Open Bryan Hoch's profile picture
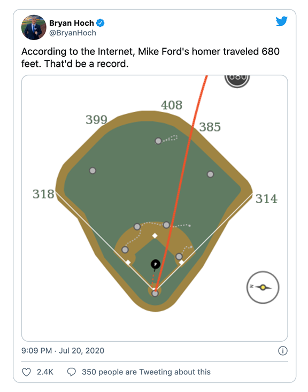Image resolution: width=308 pixels, height=392 pixels. pyautogui.click(x=34, y=27)
